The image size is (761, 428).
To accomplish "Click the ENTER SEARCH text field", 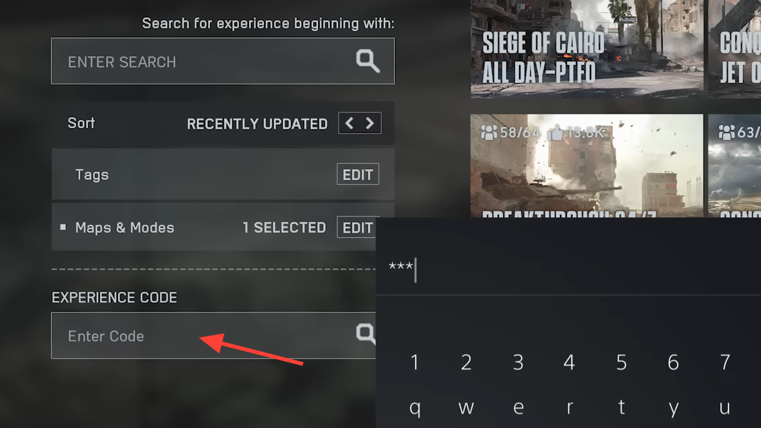I will pyautogui.click(x=222, y=61).
